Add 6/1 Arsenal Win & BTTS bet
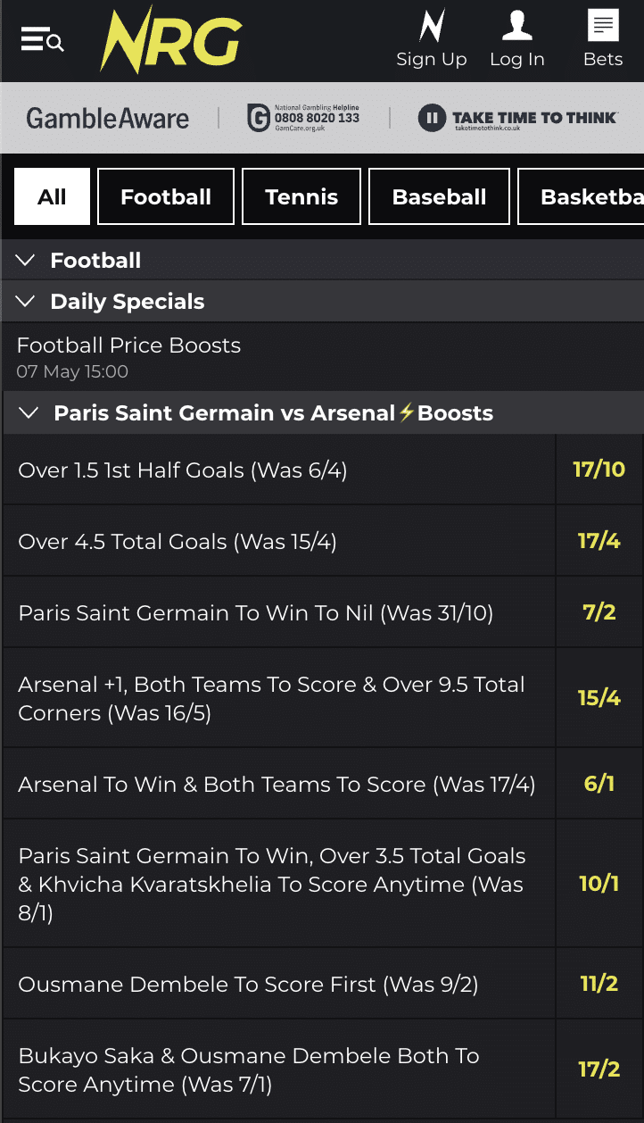The height and width of the screenshot is (1123, 644). point(599,784)
